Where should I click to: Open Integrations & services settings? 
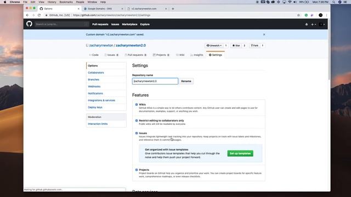[x=101, y=100]
